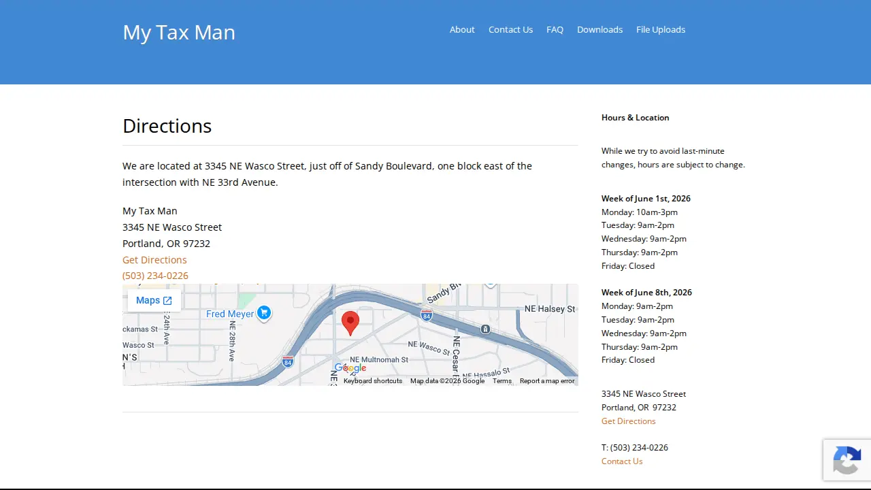The width and height of the screenshot is (871, 490).
Task: Open File Uploads page
Action: tap(661, 29)
